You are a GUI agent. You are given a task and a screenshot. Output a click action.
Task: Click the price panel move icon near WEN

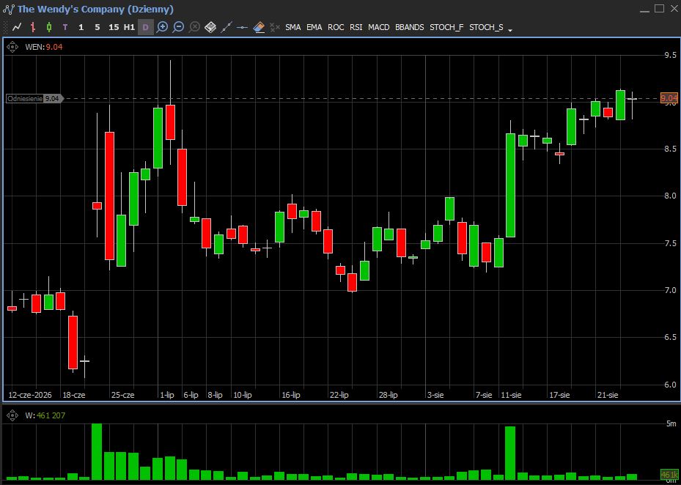pyautogui.click(x=12, y=47)
